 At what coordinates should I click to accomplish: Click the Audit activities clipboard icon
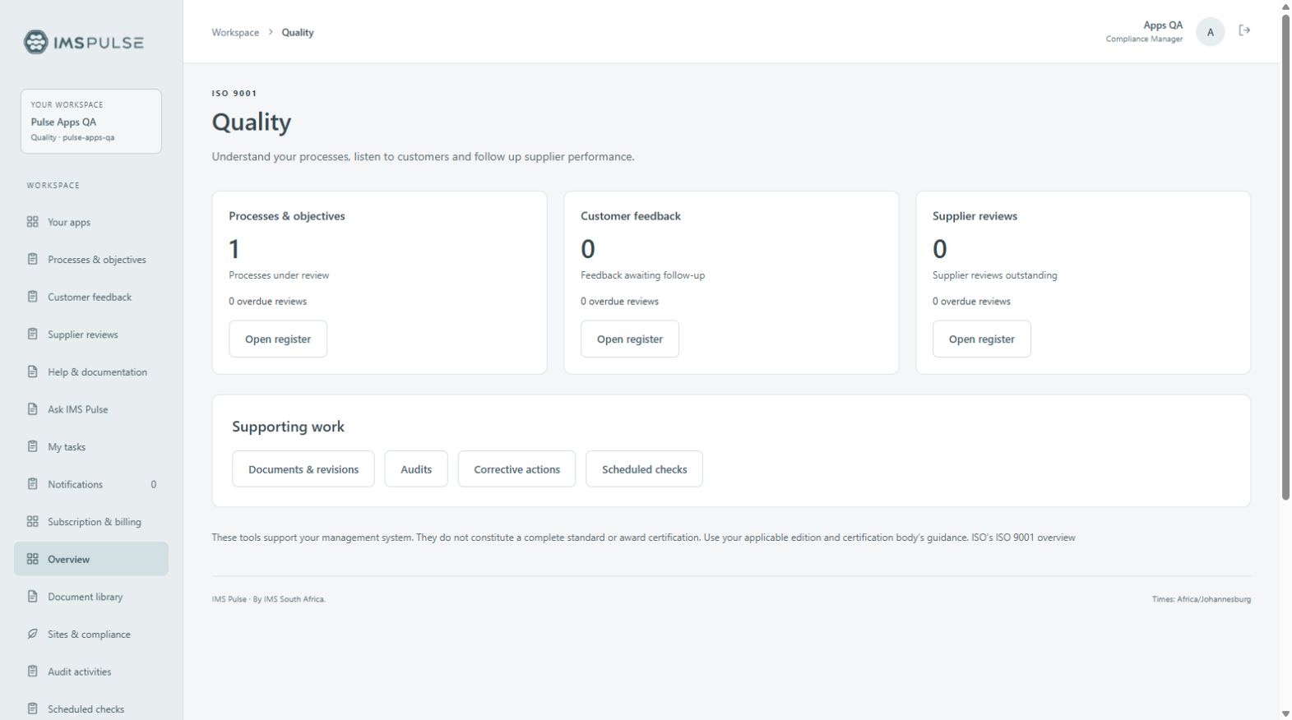[x=33, y=671]
